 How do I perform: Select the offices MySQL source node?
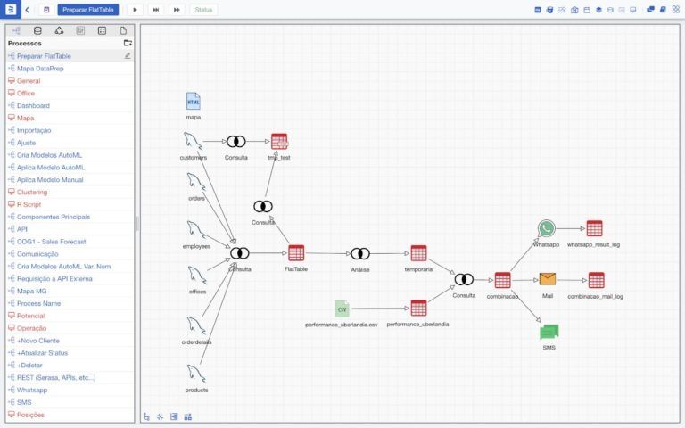tap(197, 276)
